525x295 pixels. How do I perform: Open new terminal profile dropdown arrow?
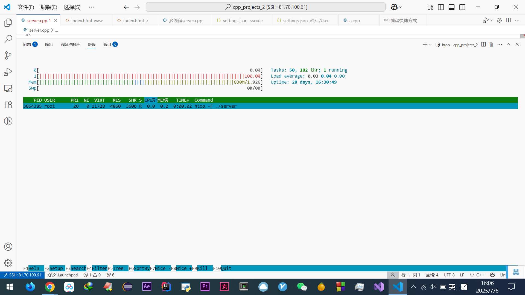430,45
